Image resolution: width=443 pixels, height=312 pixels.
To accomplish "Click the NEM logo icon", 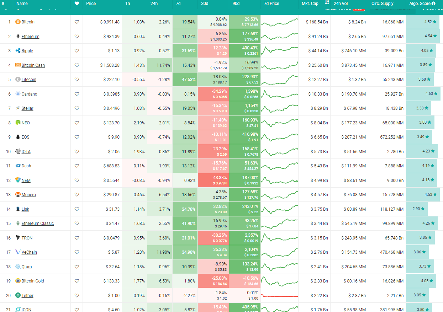I will (x=18, y=180).
